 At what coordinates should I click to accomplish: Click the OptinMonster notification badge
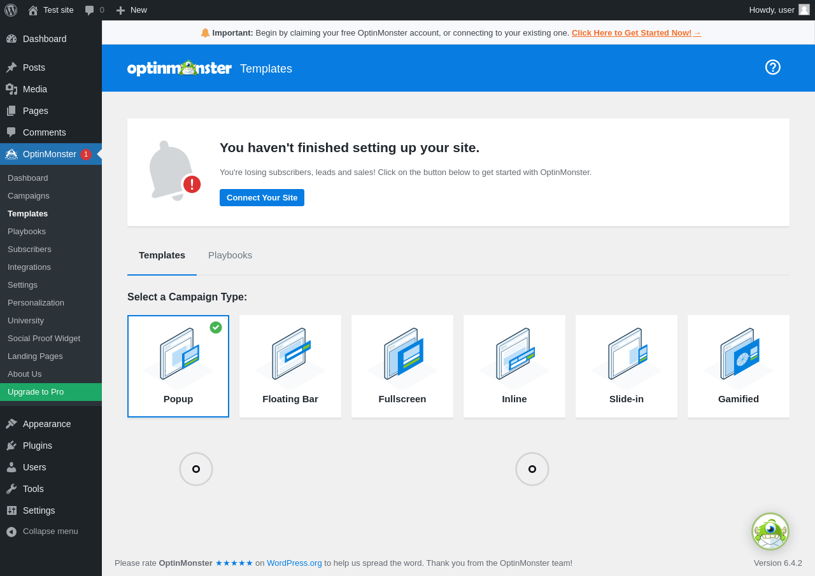(86, 154)
